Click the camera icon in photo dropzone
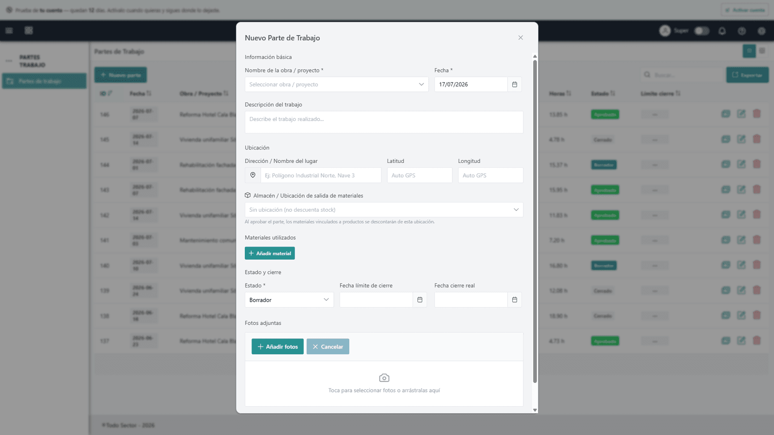Viewport: 774px width, 435px height. [x=384, y=378]
